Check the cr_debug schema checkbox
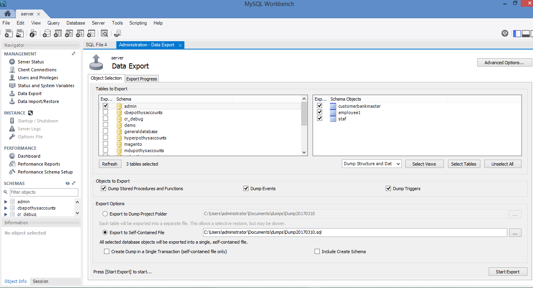Image resolution: width=533 pixels, height=288 pixels. tap(105, 118)
